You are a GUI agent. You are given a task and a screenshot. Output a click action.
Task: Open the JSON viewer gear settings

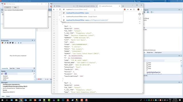[140, 14]
